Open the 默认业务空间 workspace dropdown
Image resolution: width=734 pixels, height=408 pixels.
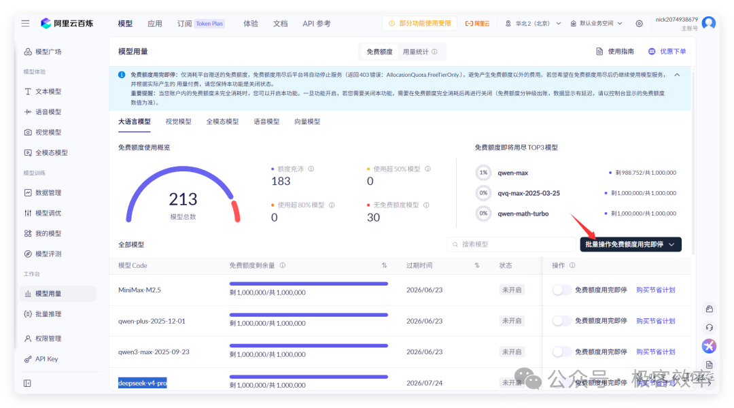pos(597,23)
